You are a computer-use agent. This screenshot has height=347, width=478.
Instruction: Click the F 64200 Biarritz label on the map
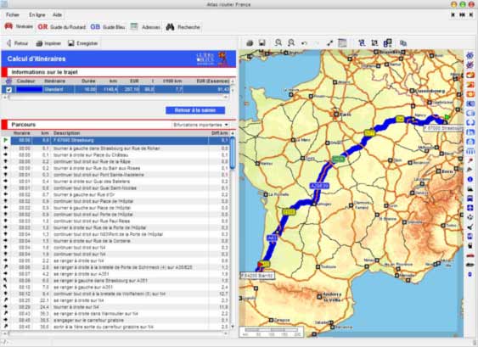click(257, 276)
